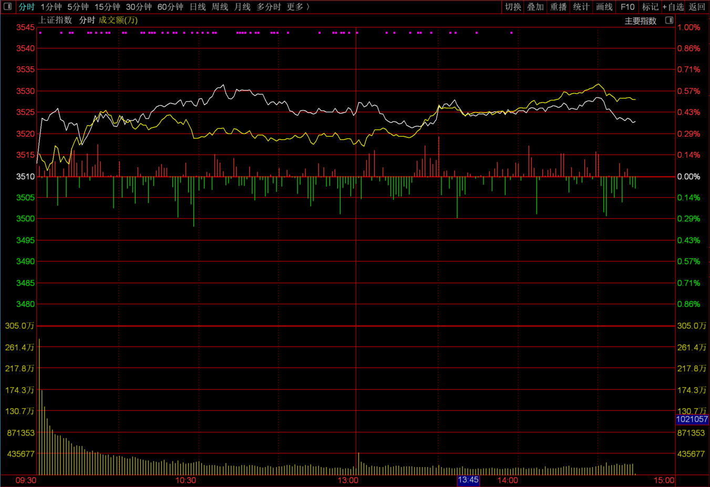Switch to the 60分钟 chart tab
The width and height of the screenshot is (710, 487).
pyautogui.click(x=170, y=7)
